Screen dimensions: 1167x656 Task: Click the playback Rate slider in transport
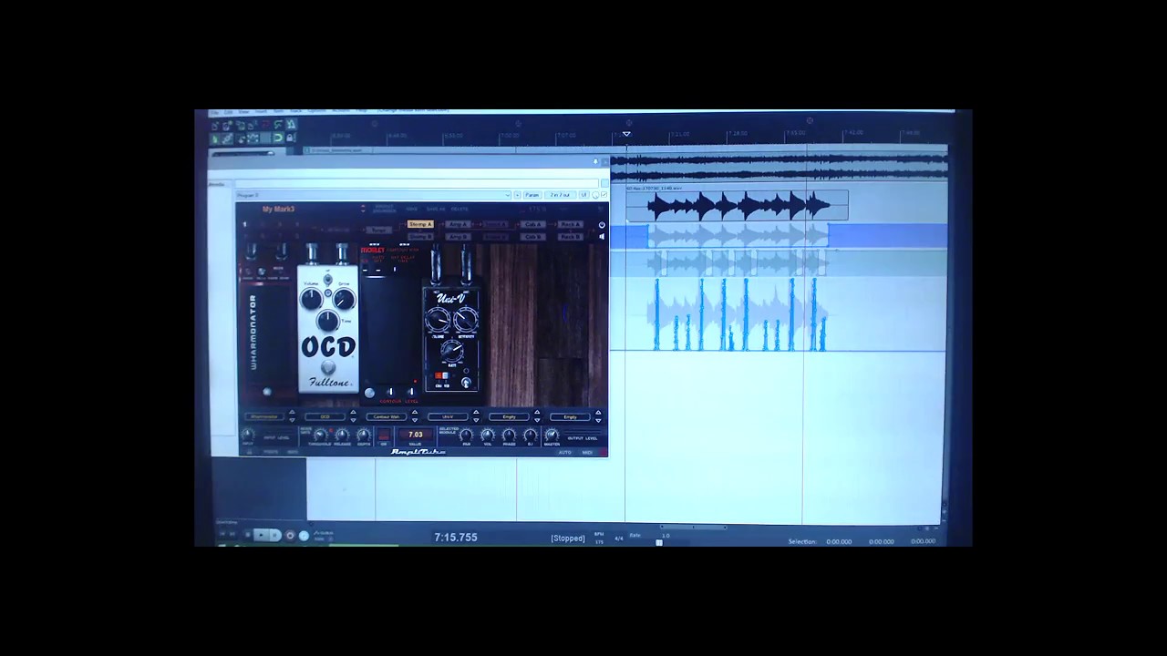click(x=659, y=542)
